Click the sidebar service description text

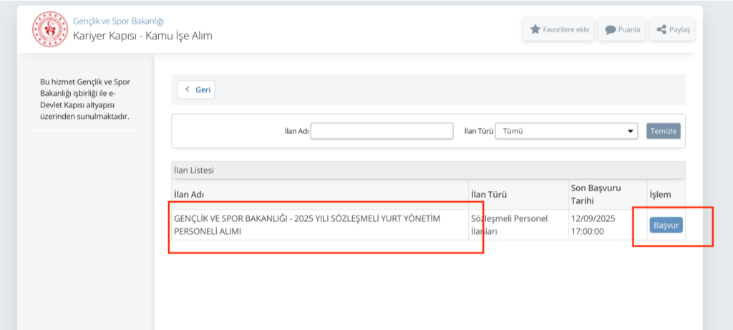coord(85,99)
